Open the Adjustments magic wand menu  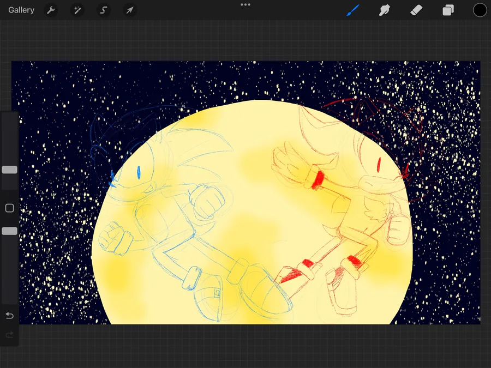[77, 10]
